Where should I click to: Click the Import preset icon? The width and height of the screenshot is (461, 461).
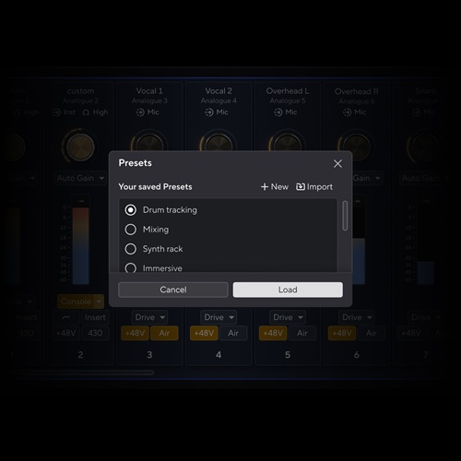301,186
